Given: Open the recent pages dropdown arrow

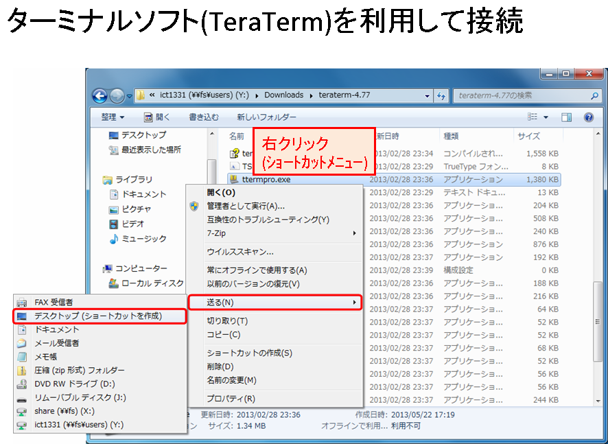Looking at the screenshot, I should [129, 96].
